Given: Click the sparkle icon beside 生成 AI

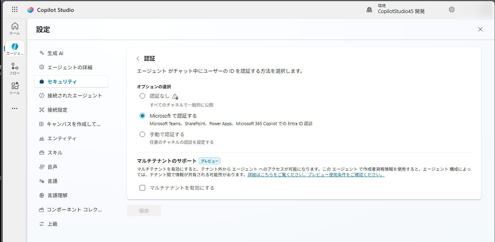Looking at the screenshot, I should coord(42,53).
